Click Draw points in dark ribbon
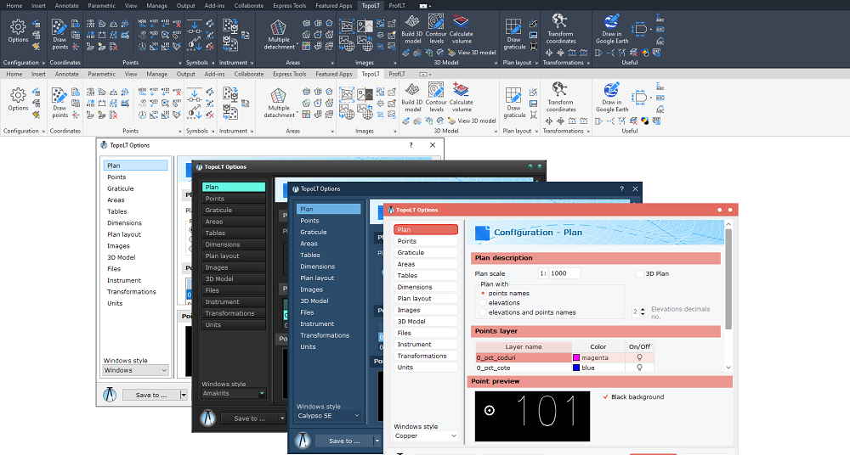This screenshot has height=455, width=850. (x=59, y=35)
